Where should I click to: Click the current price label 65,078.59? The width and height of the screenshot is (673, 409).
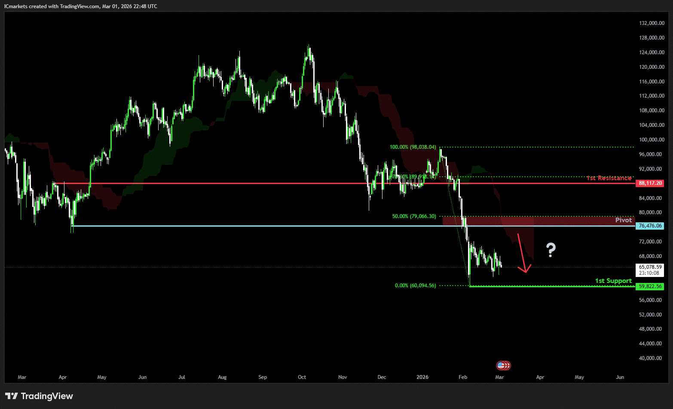(650, 267)
